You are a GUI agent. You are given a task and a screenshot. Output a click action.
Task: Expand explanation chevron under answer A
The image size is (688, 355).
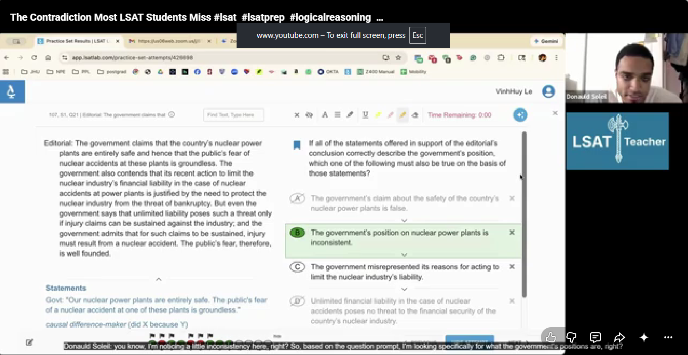tap(404, 220)
